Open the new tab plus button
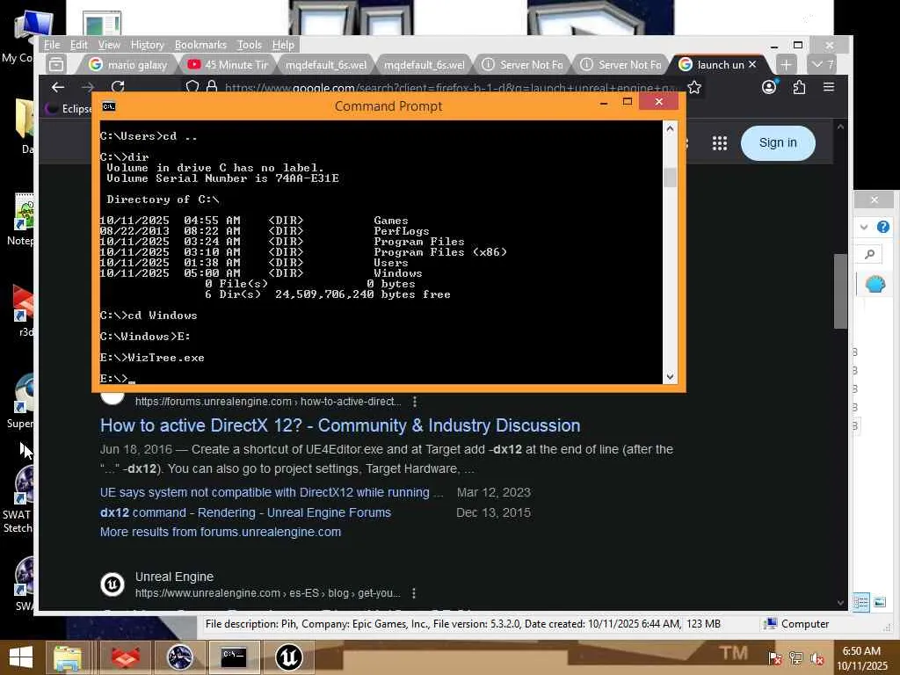The width and height of the screenshot is (900, 675). (x=787, y=65)
